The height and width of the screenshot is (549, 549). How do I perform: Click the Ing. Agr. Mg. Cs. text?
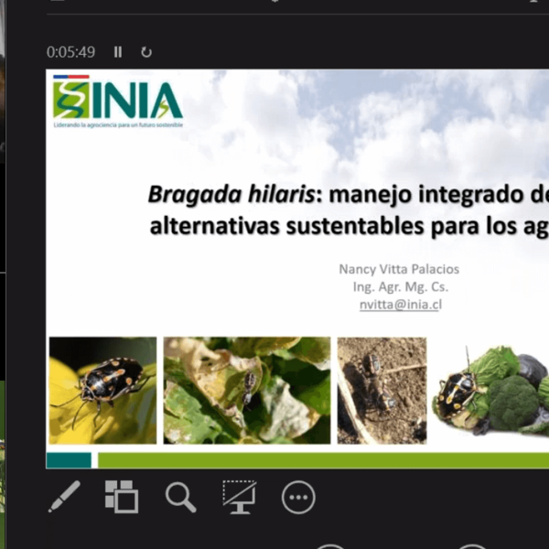click(401, 286)
